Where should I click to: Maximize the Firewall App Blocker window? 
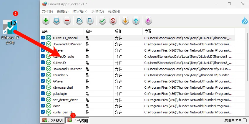click(229, 4)
